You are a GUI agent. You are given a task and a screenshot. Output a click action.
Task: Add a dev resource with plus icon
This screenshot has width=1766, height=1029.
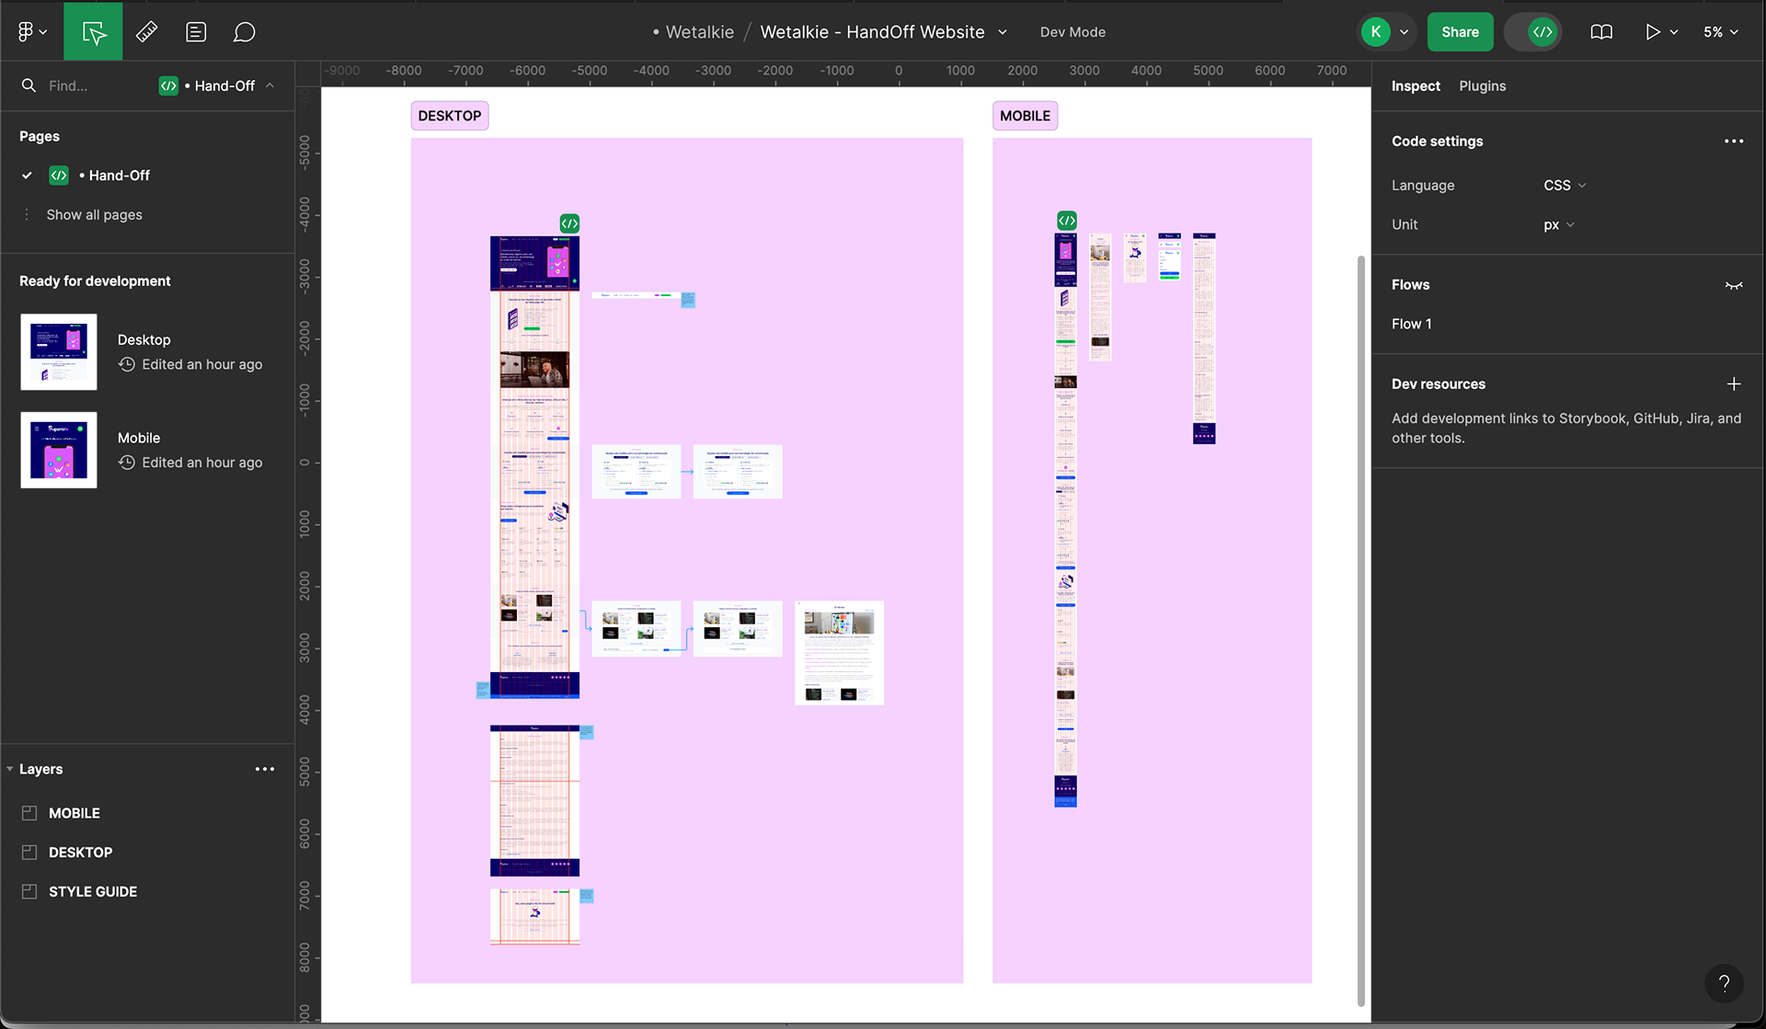click(x=1733, y=383)
